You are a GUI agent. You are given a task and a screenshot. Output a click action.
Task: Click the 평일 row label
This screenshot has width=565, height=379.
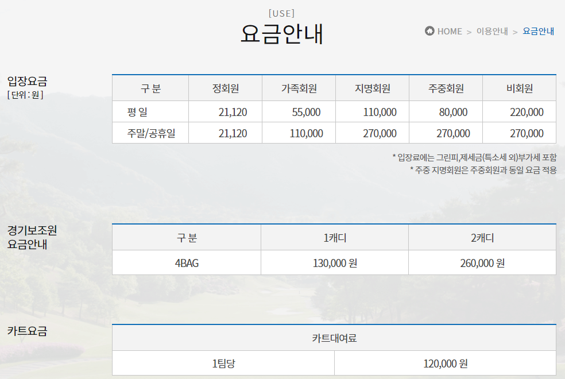(x=137, y=112)
